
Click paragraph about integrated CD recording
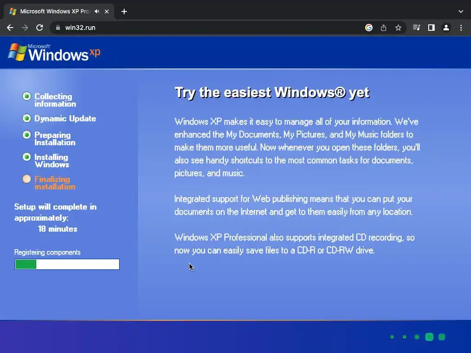click(294, 244)
